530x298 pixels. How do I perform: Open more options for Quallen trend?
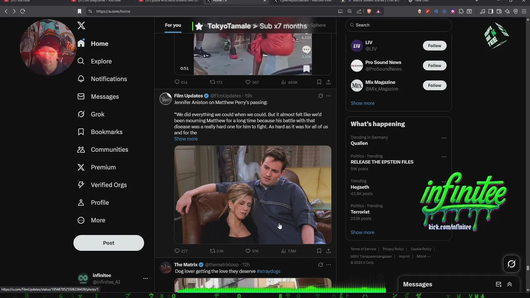point(444,138)
